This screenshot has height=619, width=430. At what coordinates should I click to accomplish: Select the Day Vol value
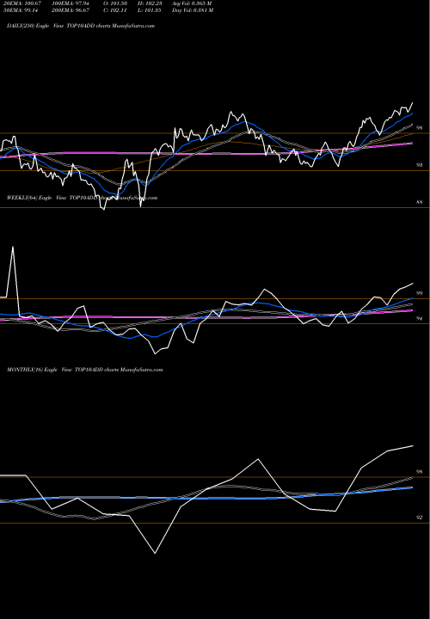point(193,10)
